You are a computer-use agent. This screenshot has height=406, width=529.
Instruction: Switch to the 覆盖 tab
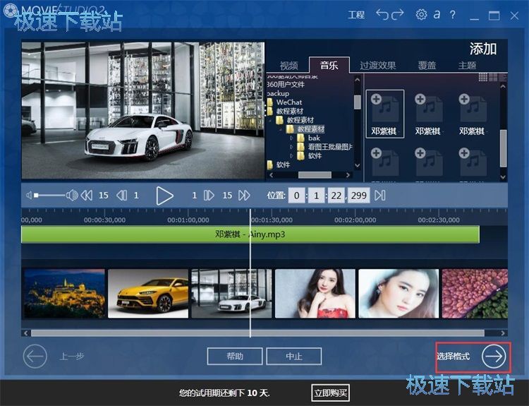(x=427, y=65)
